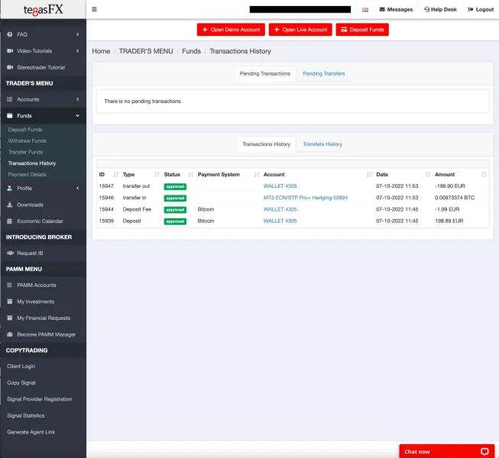This screenshot has height=458, width=499.
Task: Select Withdraw Funds in sidebar
Action: tap(27, 141)
